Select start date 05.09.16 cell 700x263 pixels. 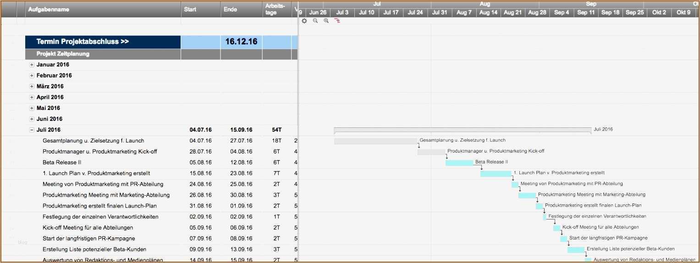point(200,228)
